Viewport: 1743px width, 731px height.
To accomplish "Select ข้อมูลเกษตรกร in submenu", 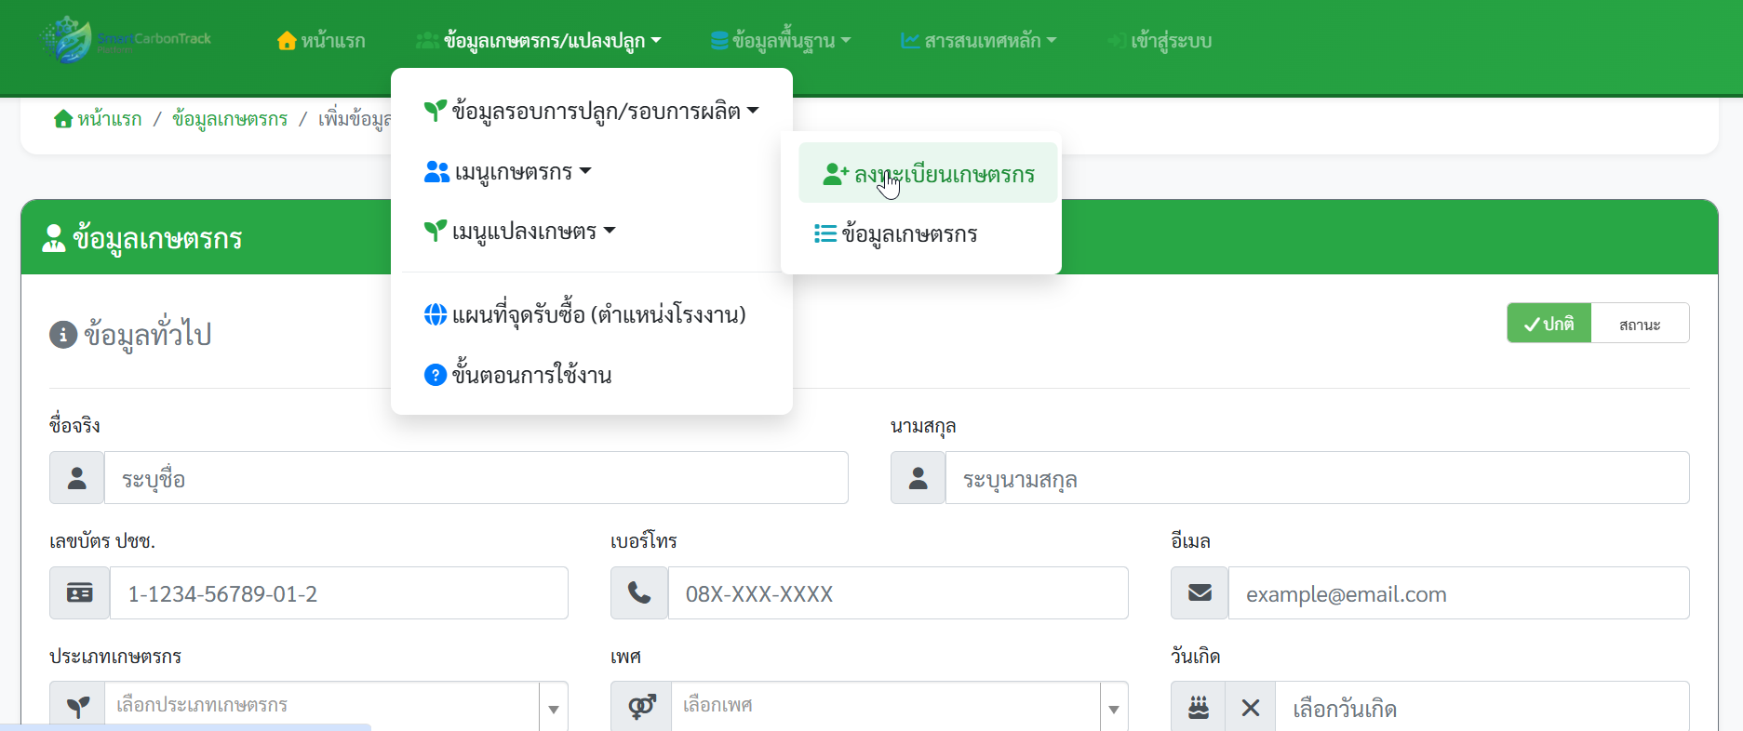I will coord(895,233).
